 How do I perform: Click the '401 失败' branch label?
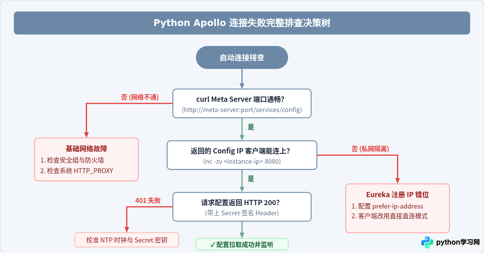148,201
